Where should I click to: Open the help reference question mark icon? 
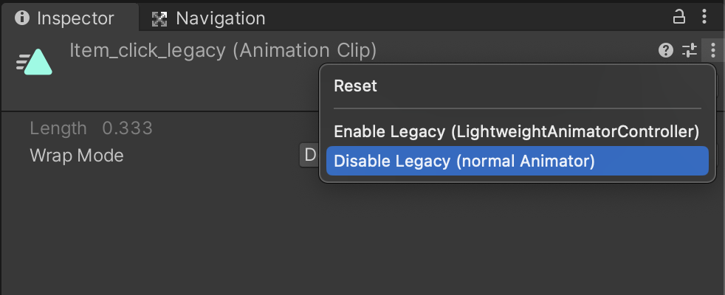coord(666,50)
